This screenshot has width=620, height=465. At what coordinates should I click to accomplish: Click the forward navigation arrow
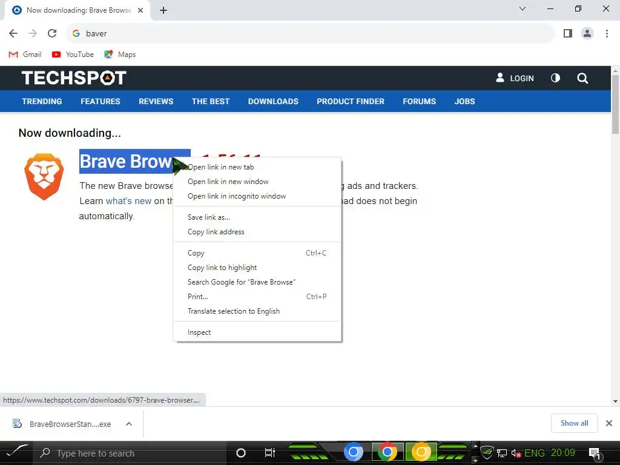(33, 33)
